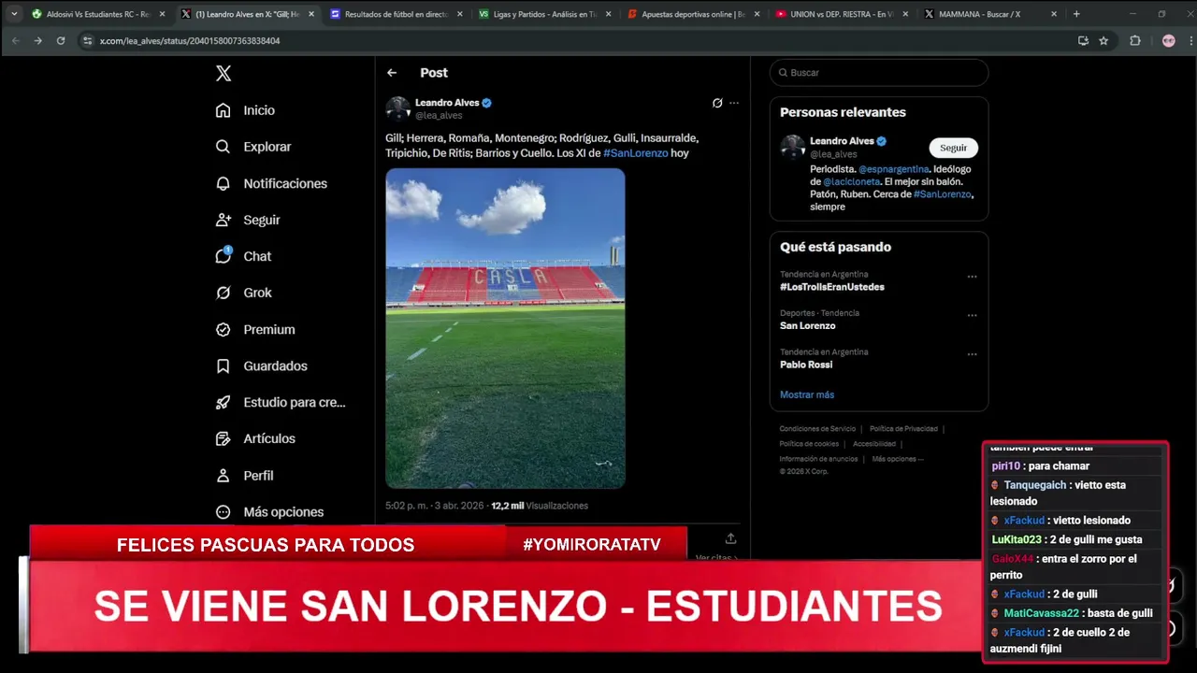Screen dimensions: 1197x673
Task: Click the Seguir people icon in sidebar
Action: [223, 220]
